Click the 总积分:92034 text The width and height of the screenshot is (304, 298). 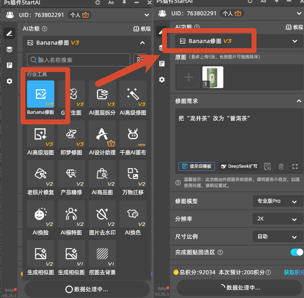[x=197, y=272]
